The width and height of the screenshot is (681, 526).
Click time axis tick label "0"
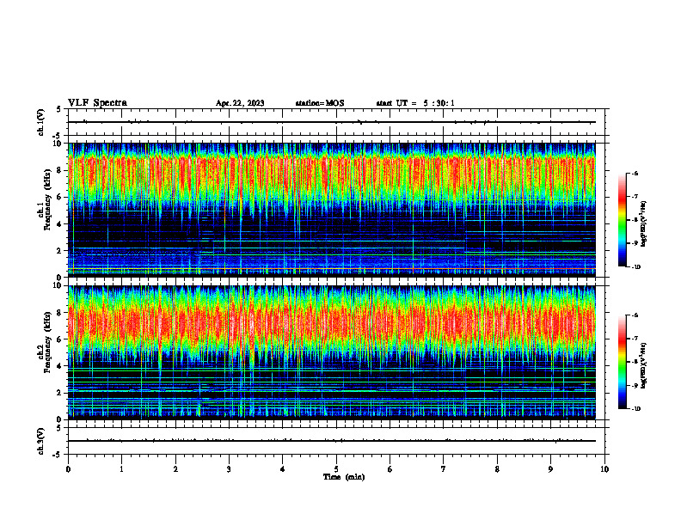[68, 469]
